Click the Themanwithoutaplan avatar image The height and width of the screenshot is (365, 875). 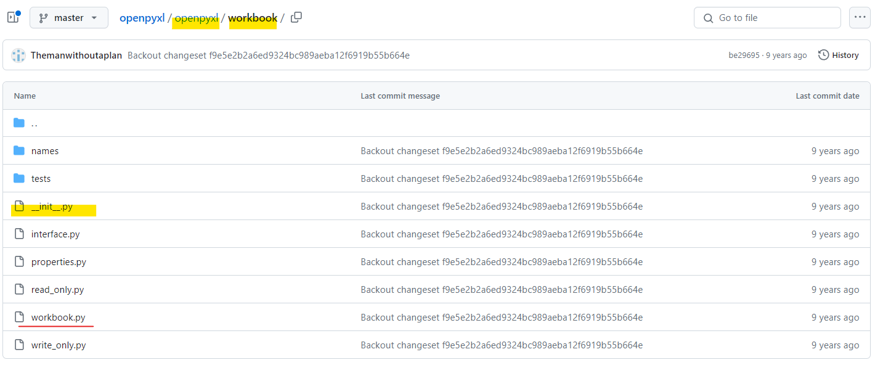(18, 55)
